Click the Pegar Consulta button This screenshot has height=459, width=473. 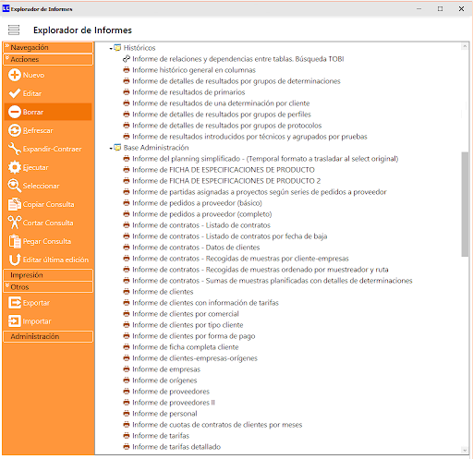(48, 241)
